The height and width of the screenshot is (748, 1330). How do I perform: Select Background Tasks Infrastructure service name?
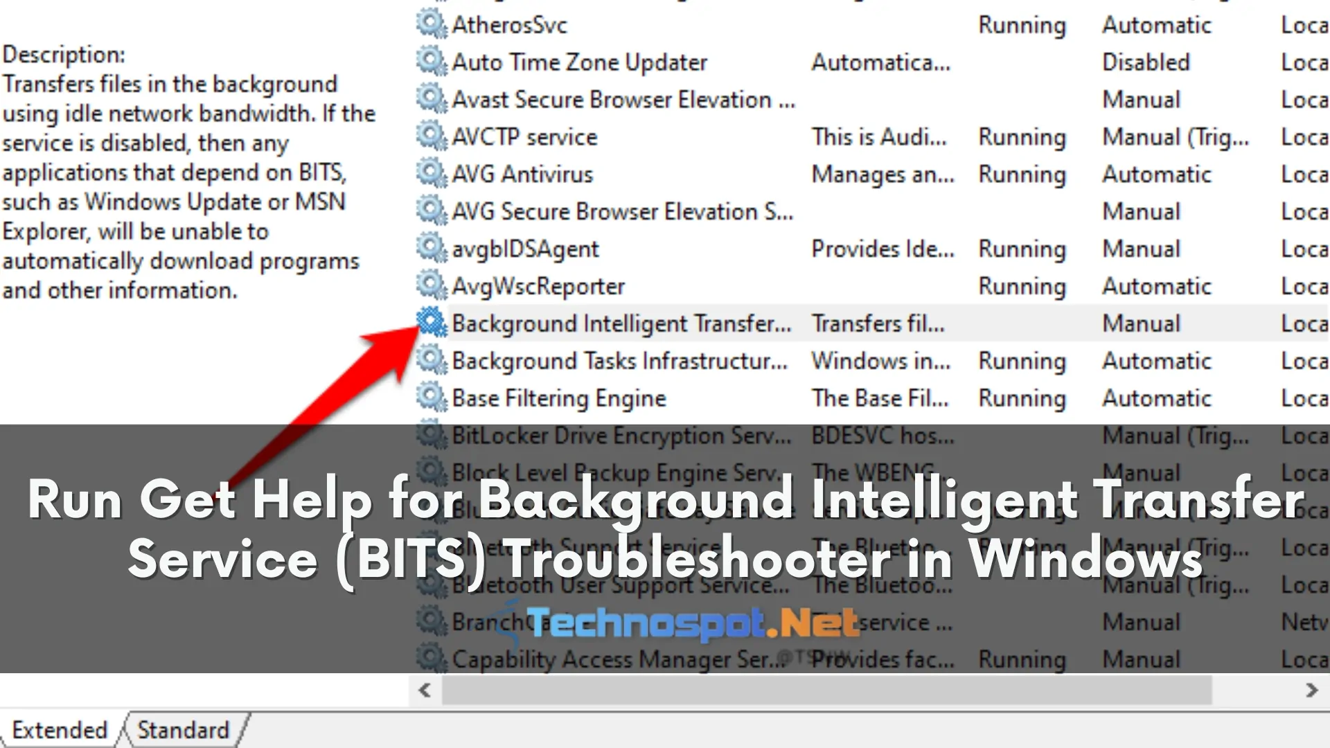[x=620, y=362]
